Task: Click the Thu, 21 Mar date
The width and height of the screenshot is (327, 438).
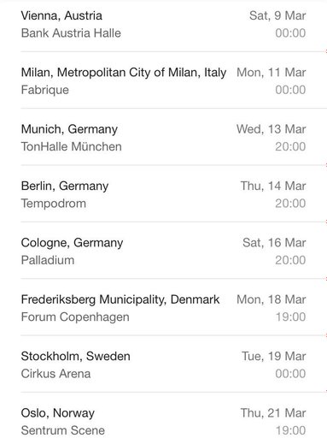Action: coord(273,413)
